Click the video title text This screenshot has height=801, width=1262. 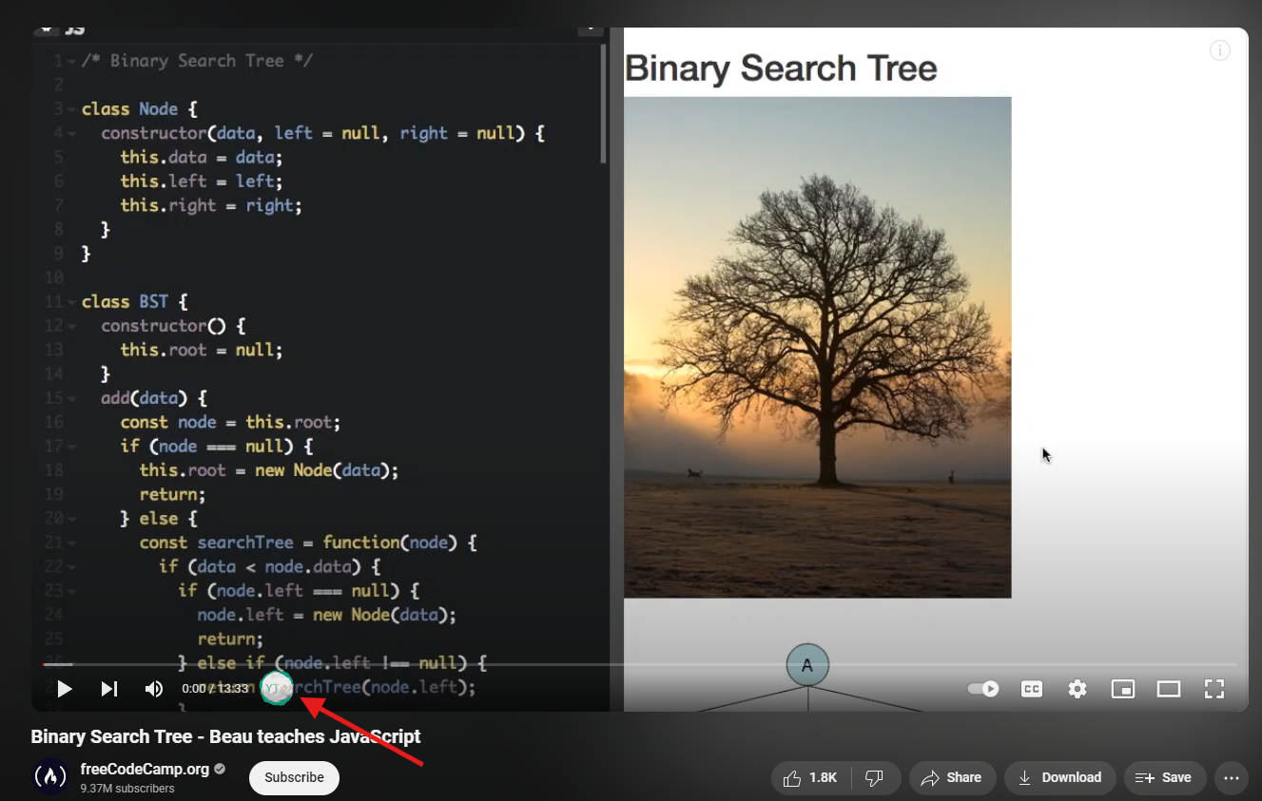(x=225, y=736)
